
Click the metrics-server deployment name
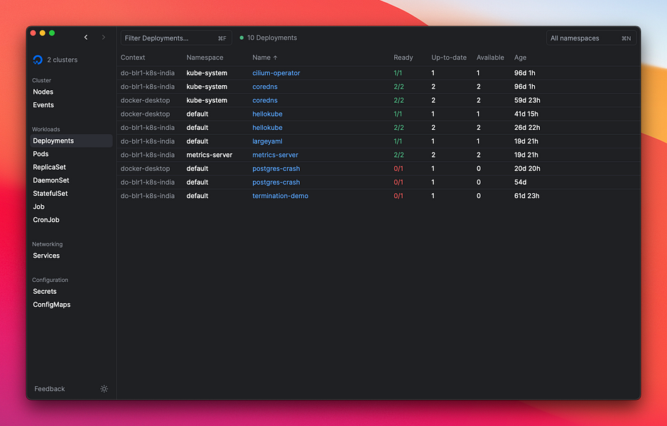click(275, 155)
